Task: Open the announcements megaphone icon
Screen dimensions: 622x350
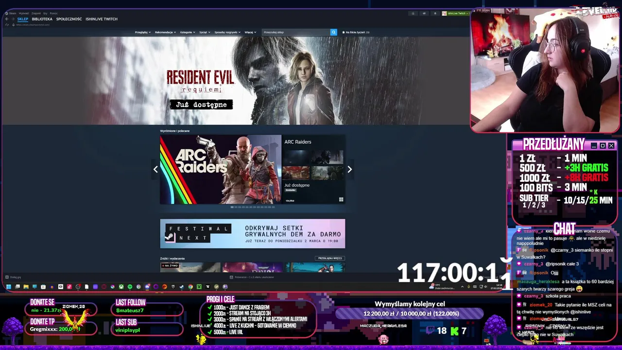Action: coord(424,13)
